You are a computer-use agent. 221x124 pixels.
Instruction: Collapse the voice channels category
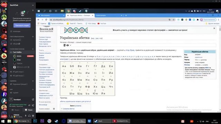tap(17, 49)
